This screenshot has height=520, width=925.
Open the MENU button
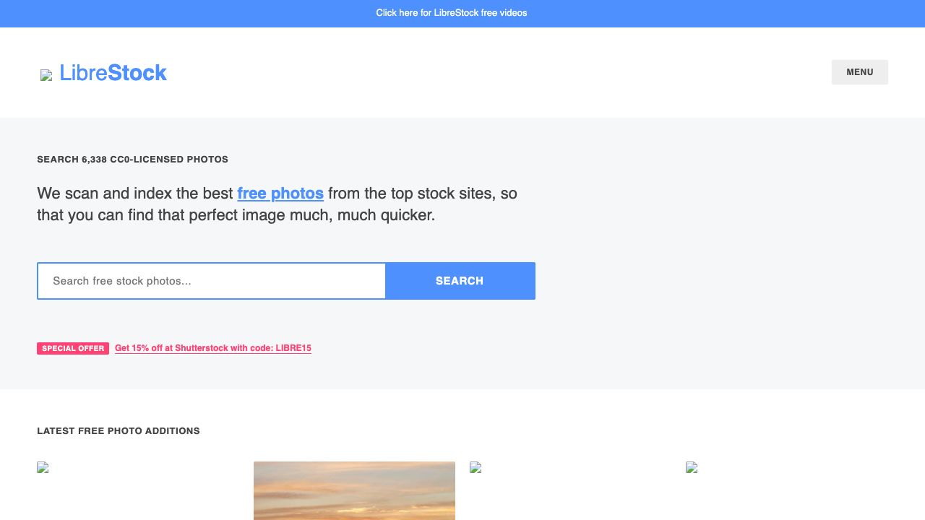tap(859, 72)
